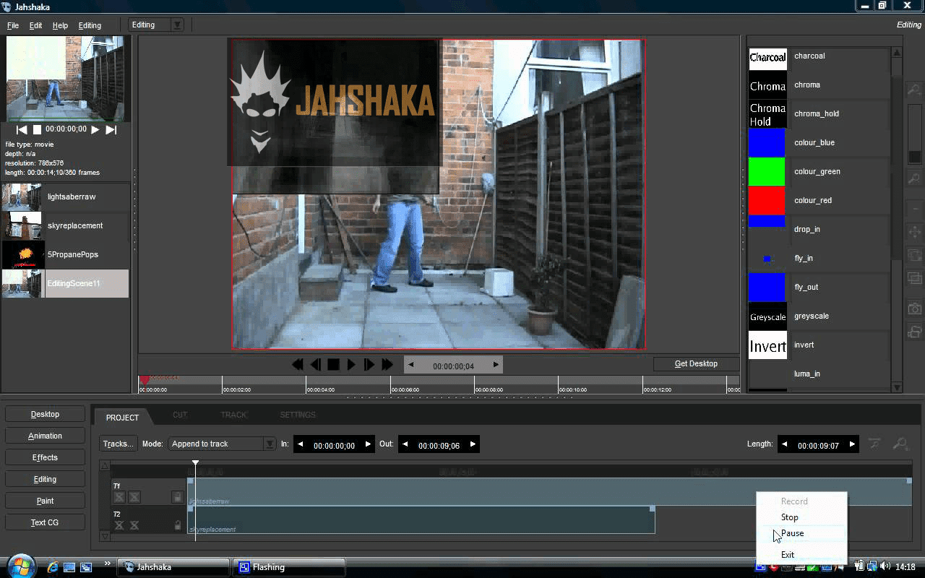925x578 pixels.
Task: Play the main viewer
Action: tap(351, 365)
